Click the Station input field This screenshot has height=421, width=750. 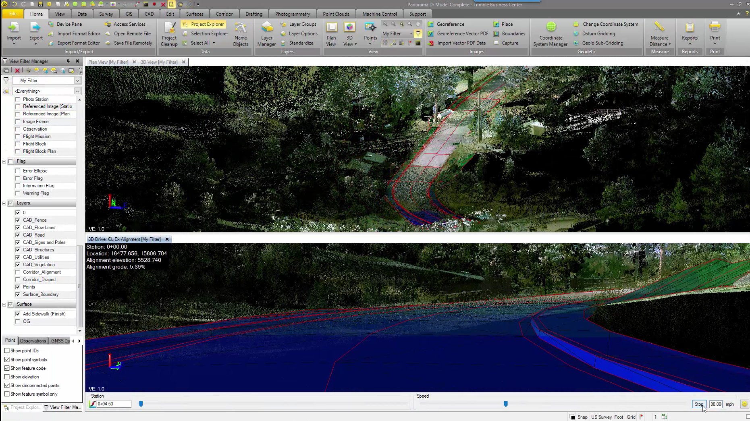[114, 404]
